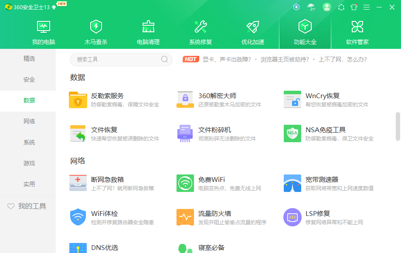401x253 pixels.
Task: Click the 寝室必备 green icon
Action: pyautogui.click(x=185, y=248)
